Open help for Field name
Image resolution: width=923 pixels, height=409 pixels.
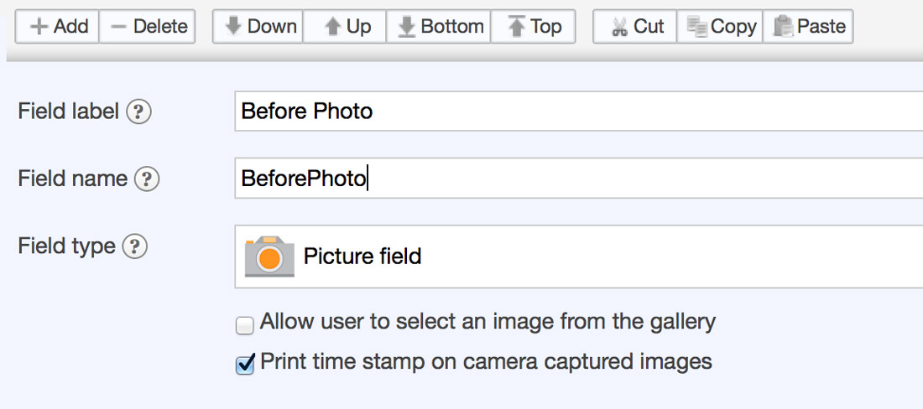(x=147, y=179)
